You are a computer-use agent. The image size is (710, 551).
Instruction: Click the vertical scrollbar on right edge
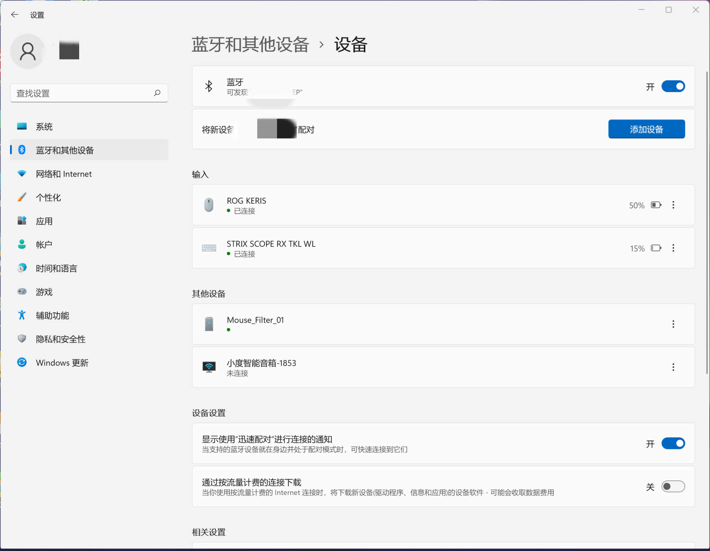[707, 222]
